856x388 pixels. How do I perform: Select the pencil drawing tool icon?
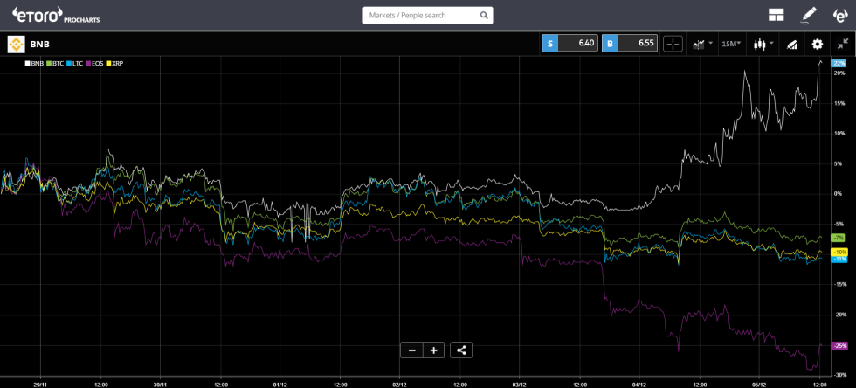[x=809, y=15]
